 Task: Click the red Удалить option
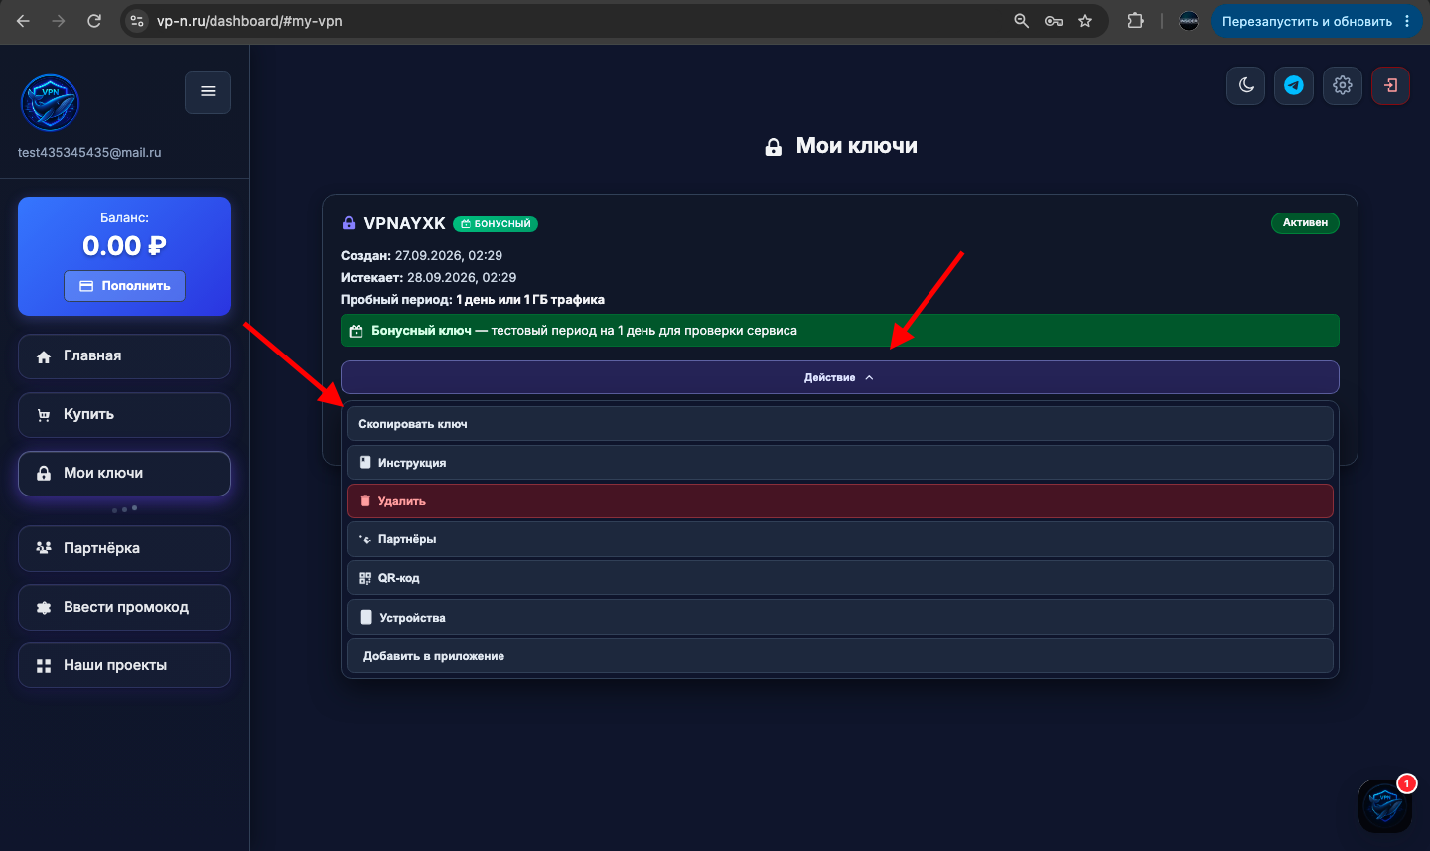(x=839, y=501)
